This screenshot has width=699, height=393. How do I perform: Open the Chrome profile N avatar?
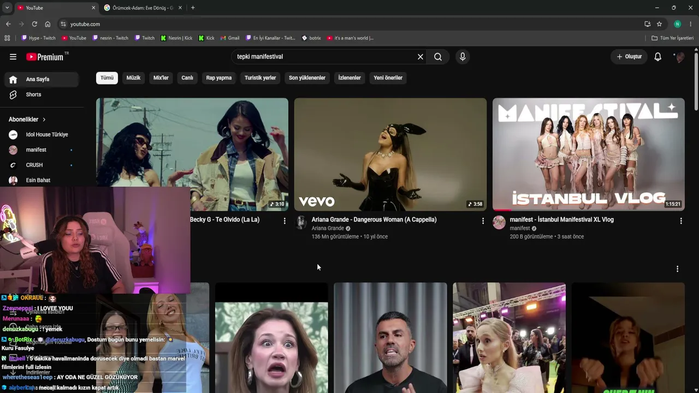point(677,24)
